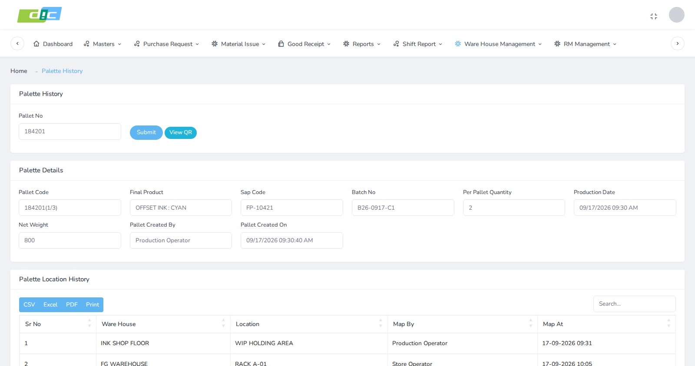
Task: Open the Masters menu
Action: pyautogui.click(x=103, y=44)
